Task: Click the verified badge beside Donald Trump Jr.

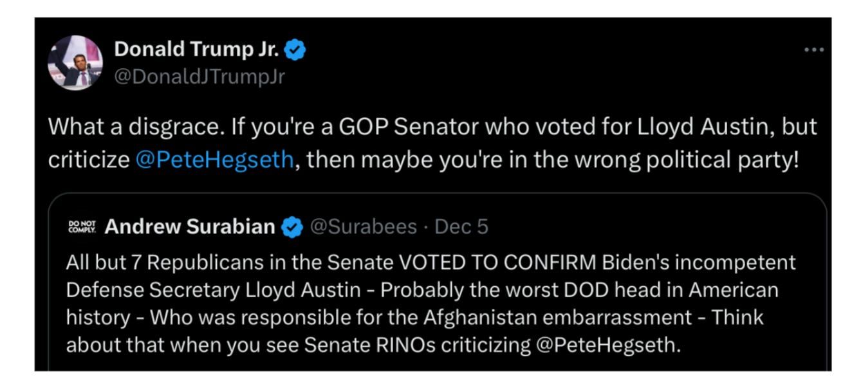Action: click(296, 50)
